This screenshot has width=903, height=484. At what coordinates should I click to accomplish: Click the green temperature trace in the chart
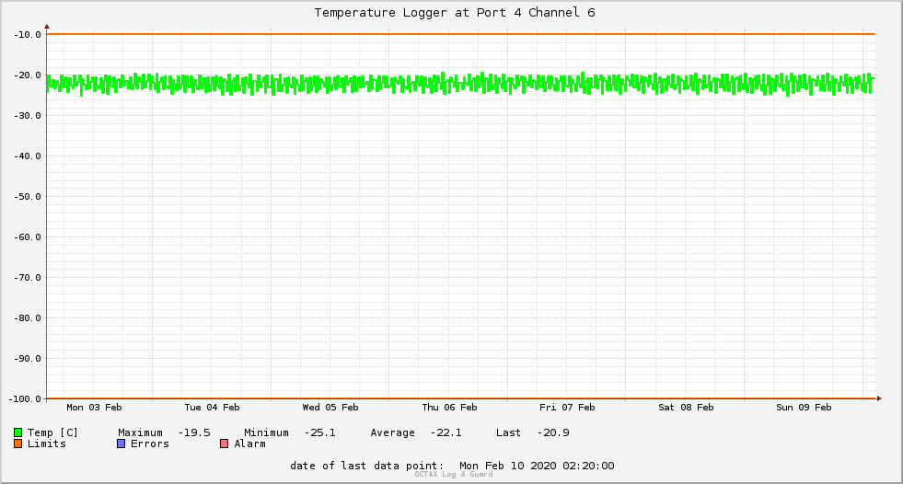461,84
